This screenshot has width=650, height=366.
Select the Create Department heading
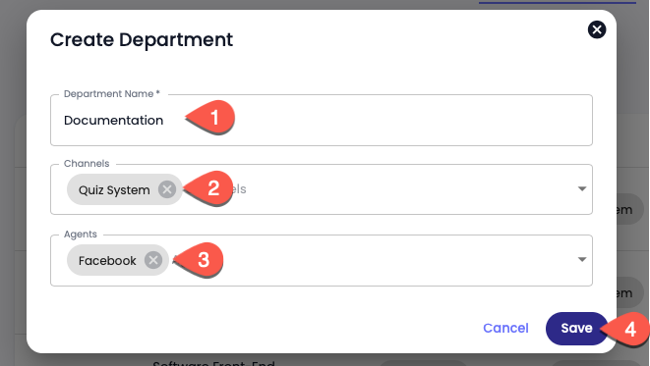tap(142, 40)
